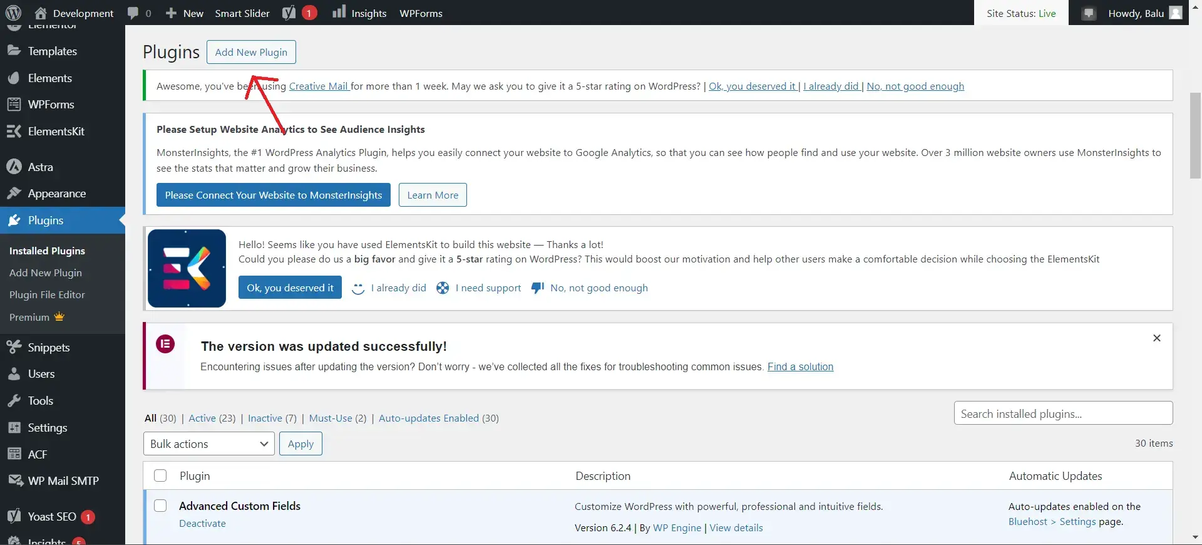The image size is (1202, 545).
Task: Click the thumbs-down icon in ElementsKit notice
Action: coord(537,288)
